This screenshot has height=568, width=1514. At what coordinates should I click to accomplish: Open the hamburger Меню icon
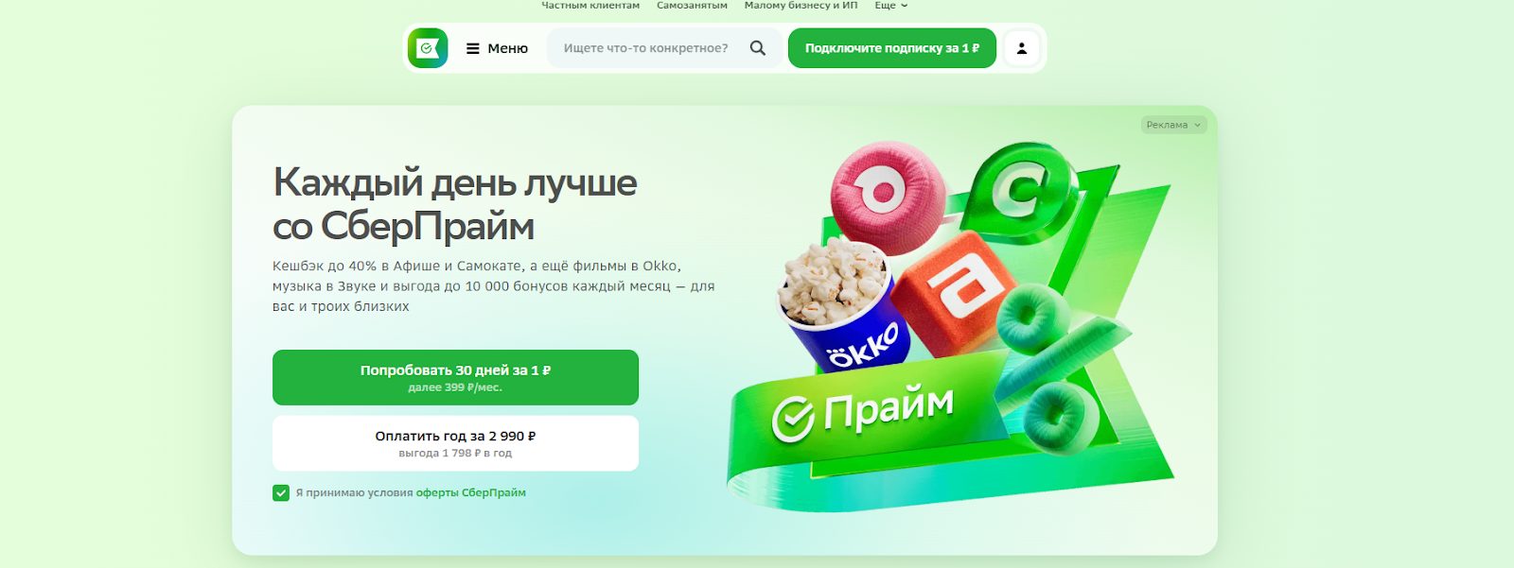tap(473, 48)
